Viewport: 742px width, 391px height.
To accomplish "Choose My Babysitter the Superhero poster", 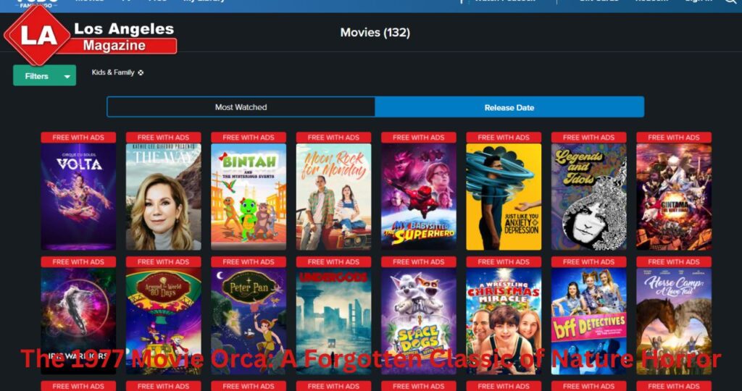I will pos(418,196).
